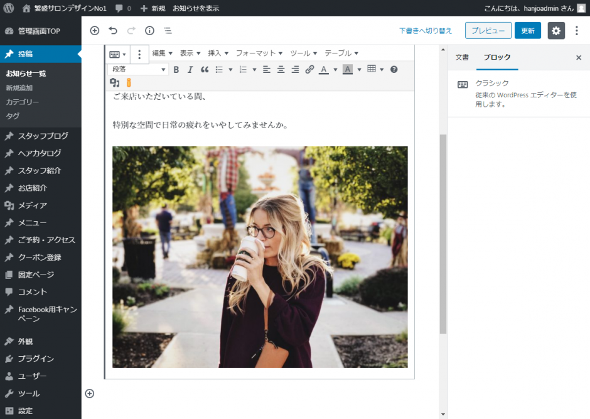Apply italic formatting

(x=190, y=70)
